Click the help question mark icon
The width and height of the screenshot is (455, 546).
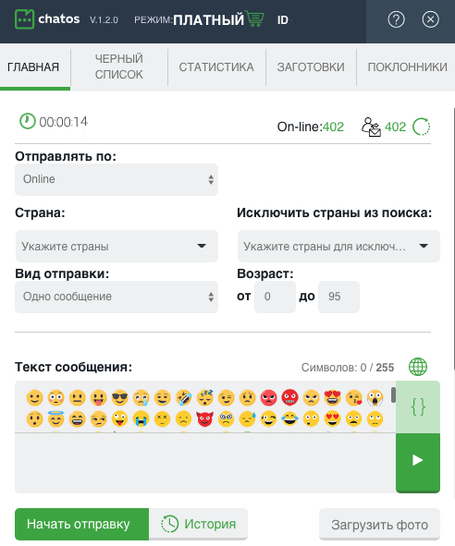[x=396, y=19]
